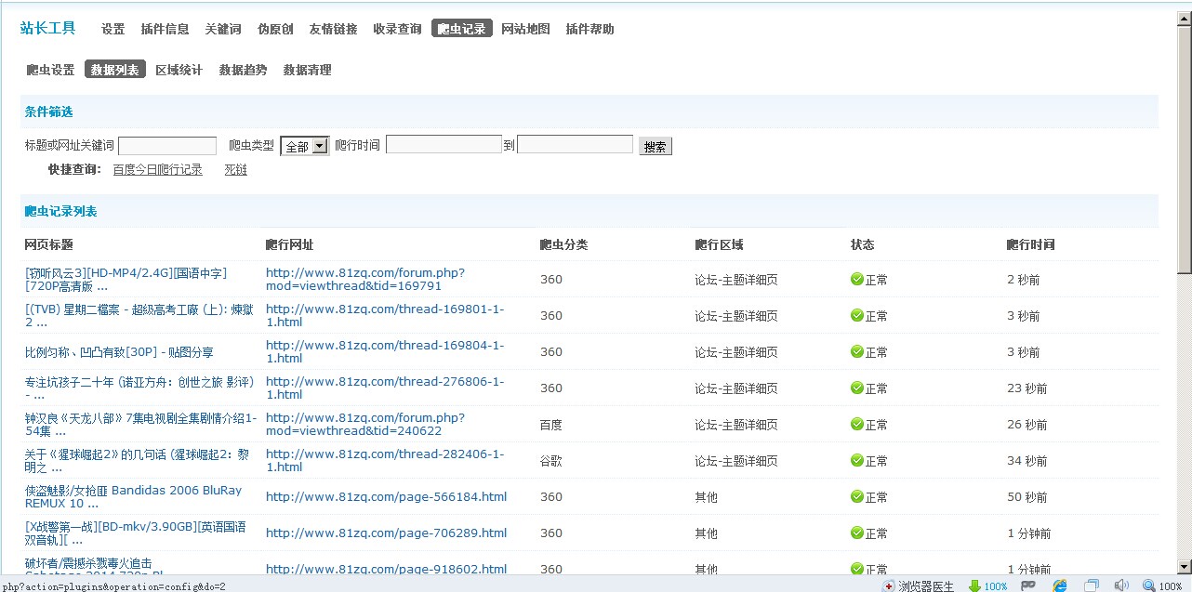Viewport: 1192px width, 592px height.
Task: Open URL link thread-169801-1-1.html
Action: point(385,316)
